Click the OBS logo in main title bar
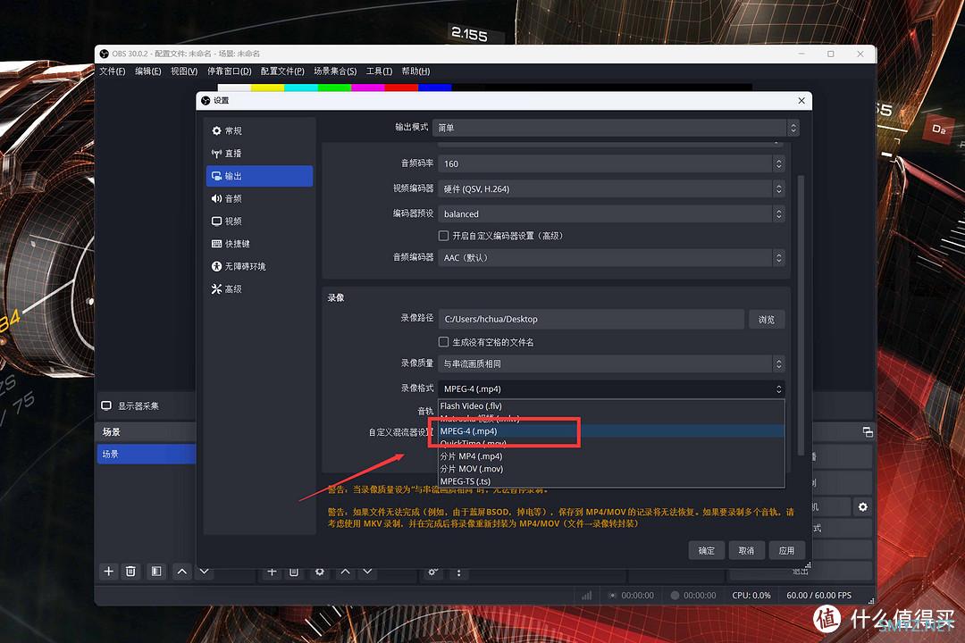This screenshot has width=965, height=643. coord(104,54)
